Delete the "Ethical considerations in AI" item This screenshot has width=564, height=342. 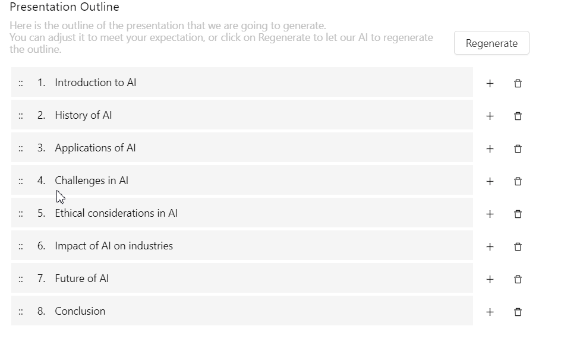coord(518,214)
